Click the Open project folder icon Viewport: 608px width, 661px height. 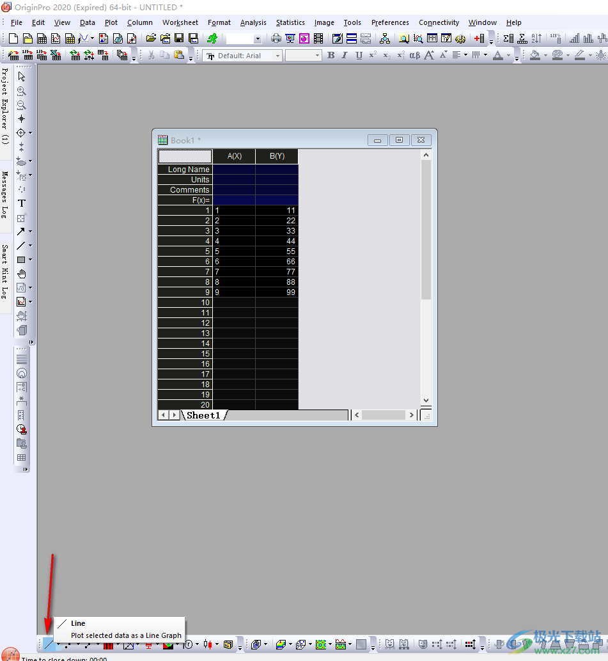click(151, 39)
